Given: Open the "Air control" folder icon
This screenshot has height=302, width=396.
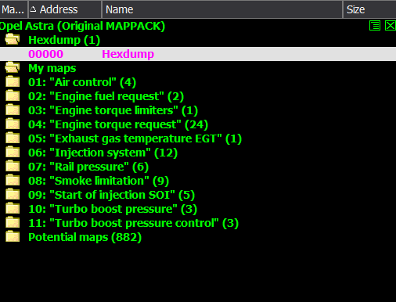Looking at the screenshot, I should click(13, 81).
